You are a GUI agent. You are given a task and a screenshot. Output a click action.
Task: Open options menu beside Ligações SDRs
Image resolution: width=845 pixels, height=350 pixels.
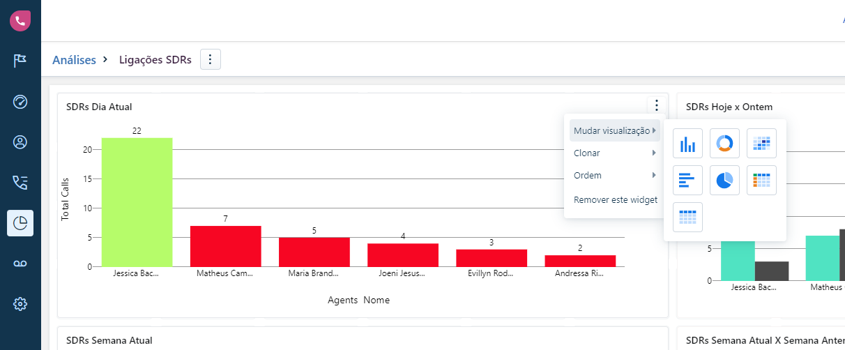(211, 60)
